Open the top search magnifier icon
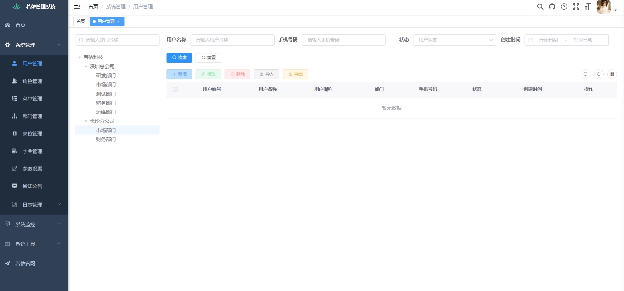This screenshot has height=291, width=624. [540, 7]
